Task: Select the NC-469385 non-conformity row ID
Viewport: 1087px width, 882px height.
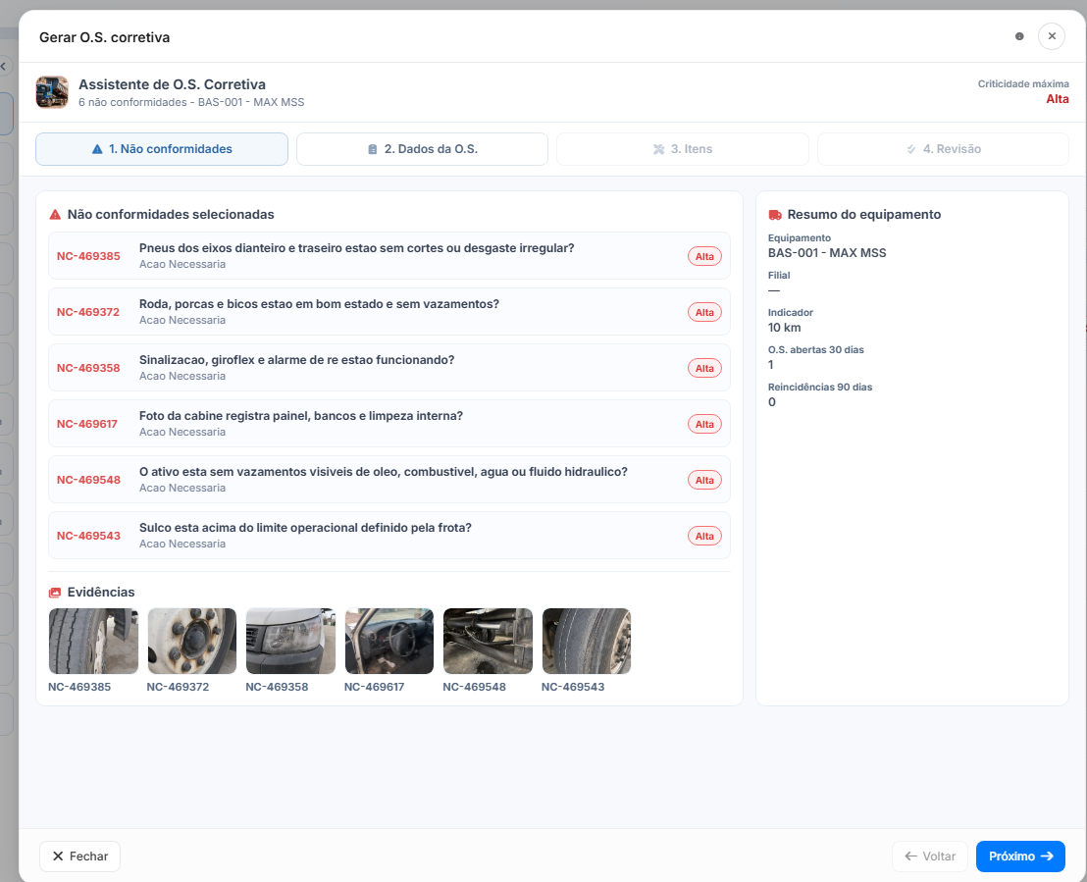Action: 88,256
